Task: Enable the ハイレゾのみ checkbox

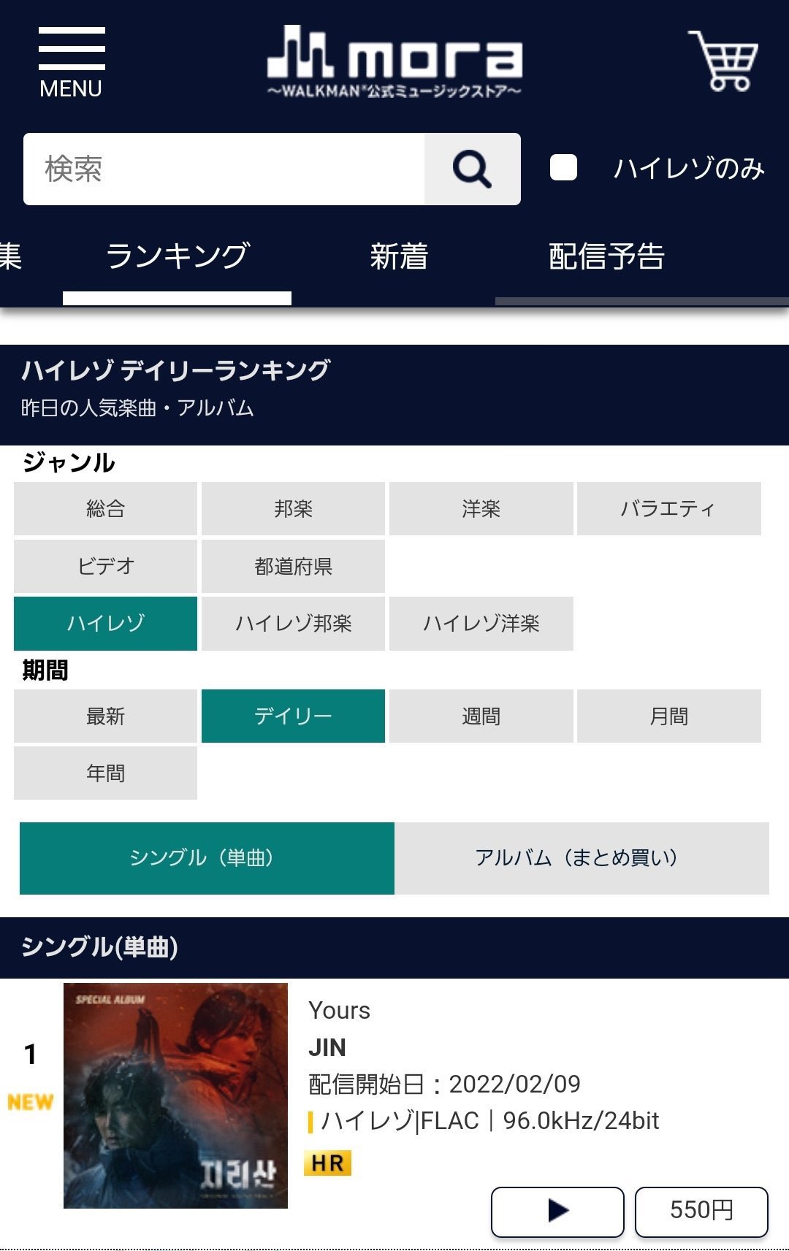Action: (563, 167)
